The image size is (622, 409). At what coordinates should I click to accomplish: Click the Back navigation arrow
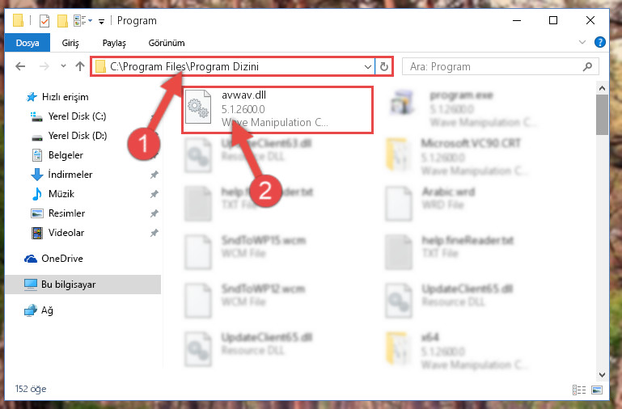point(20,66)
